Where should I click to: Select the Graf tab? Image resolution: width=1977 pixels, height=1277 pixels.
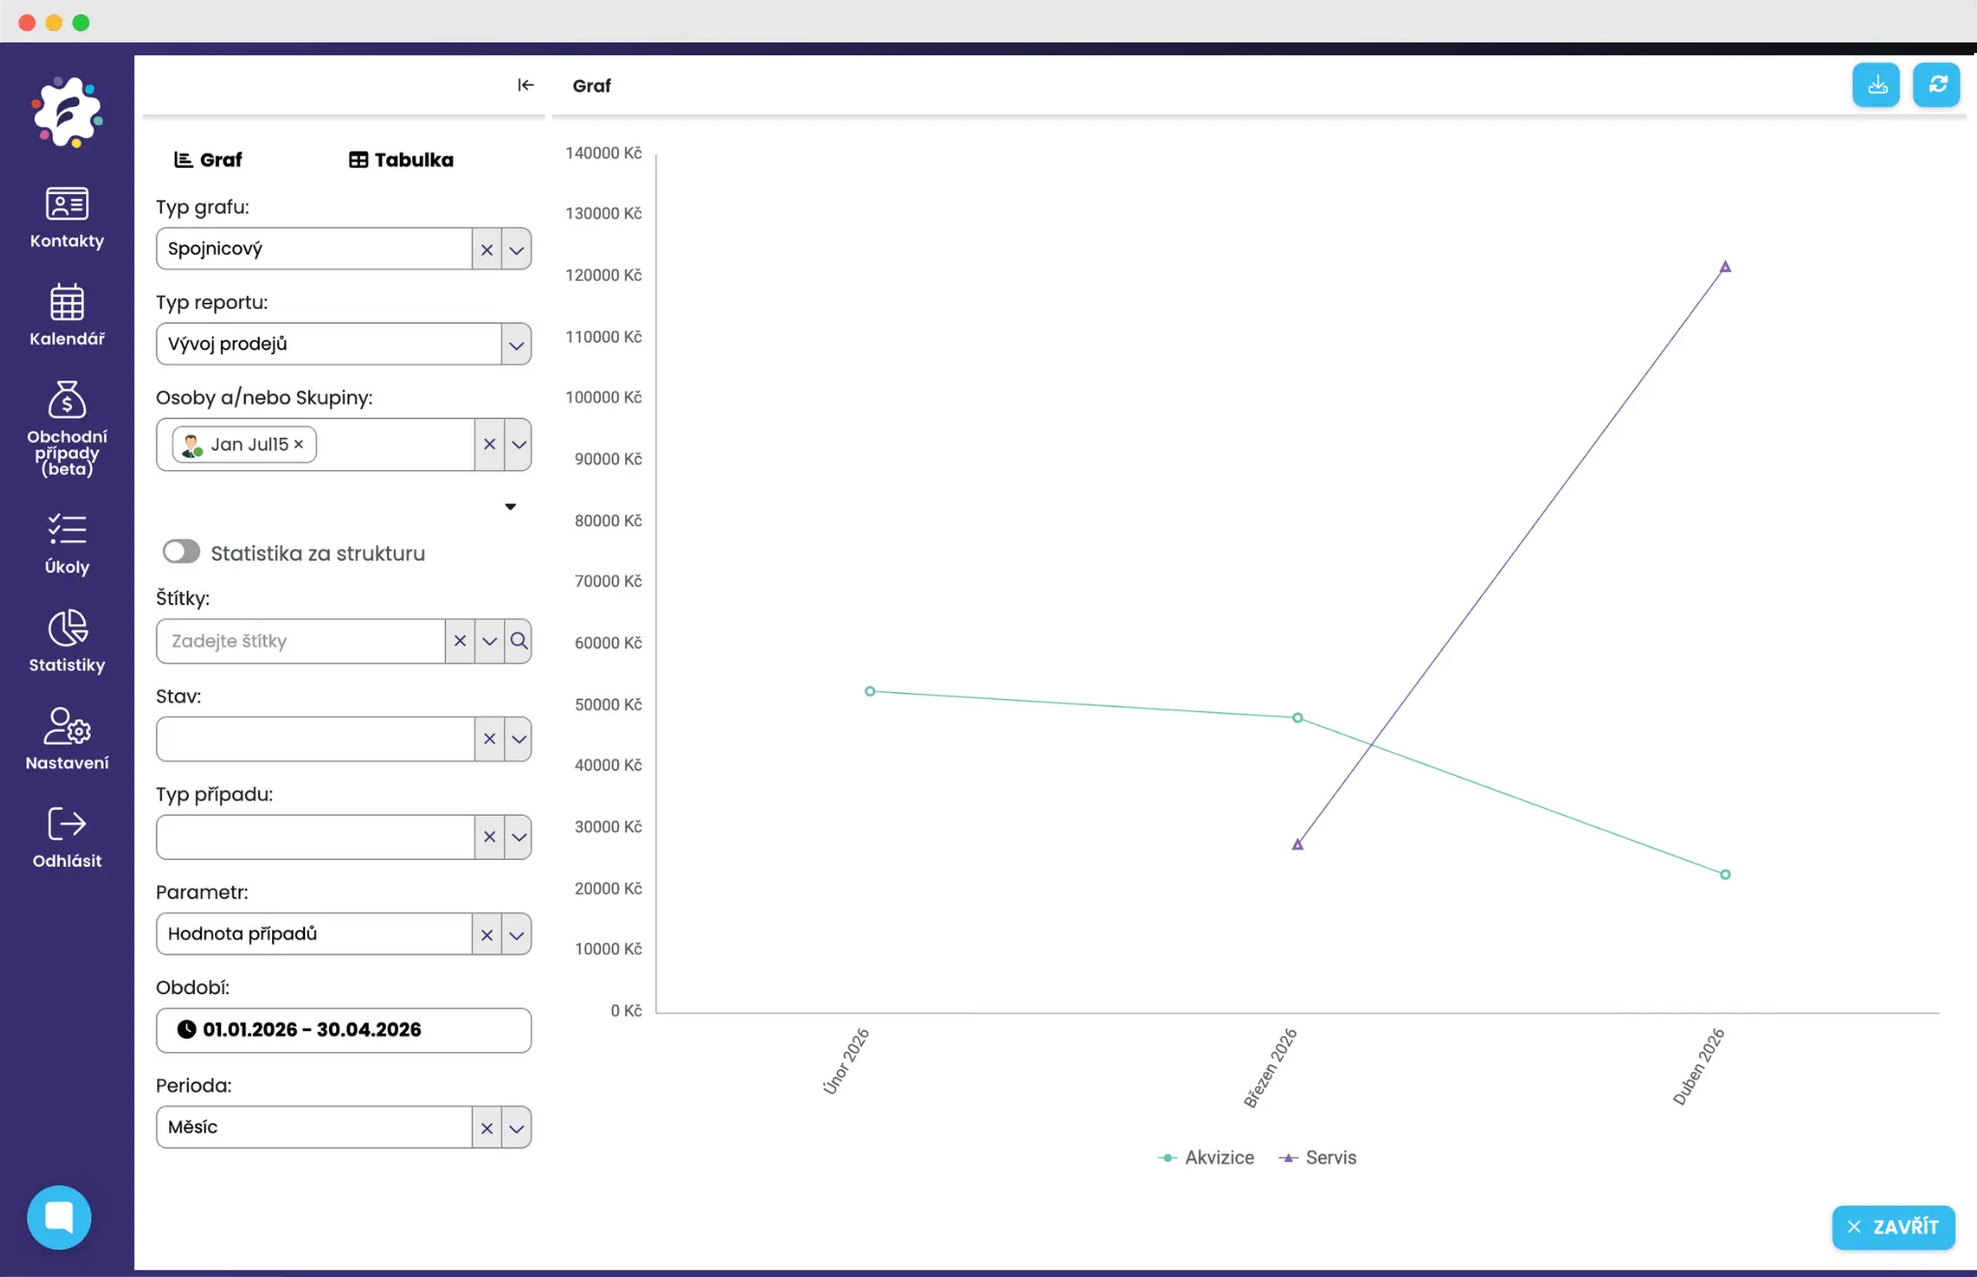click(209, 160)
